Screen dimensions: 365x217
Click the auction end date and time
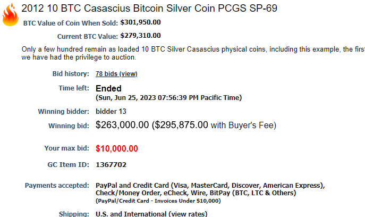169,98
